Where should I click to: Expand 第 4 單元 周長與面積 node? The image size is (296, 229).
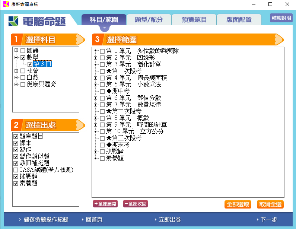(x=96, y=78)
